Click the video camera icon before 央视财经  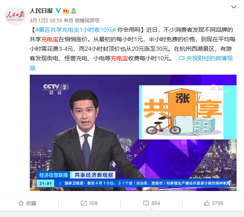(182, 58)
